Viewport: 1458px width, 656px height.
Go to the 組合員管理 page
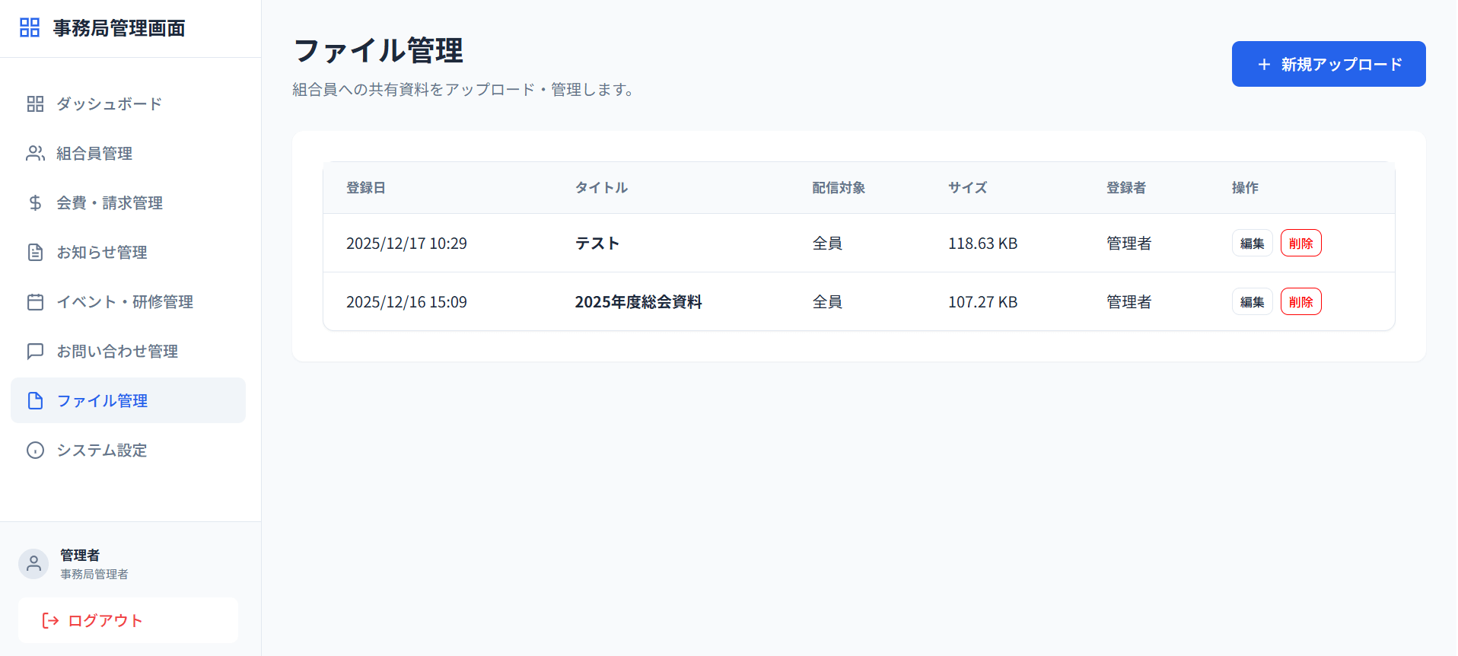pyautogui.click(x=94, y=154)
